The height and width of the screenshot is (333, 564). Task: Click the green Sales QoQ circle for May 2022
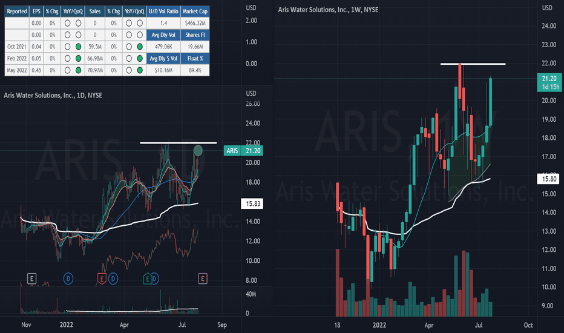point(140,70)
